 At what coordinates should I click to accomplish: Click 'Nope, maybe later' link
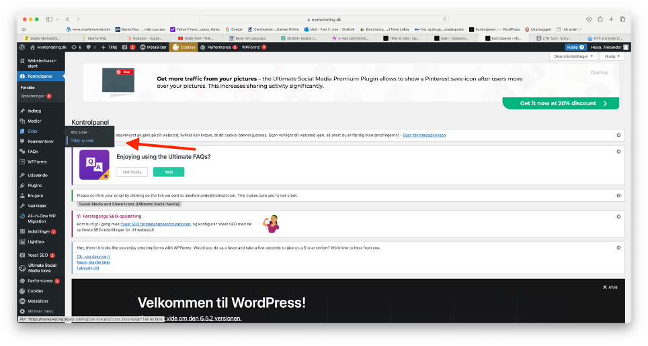pos(93,262)
